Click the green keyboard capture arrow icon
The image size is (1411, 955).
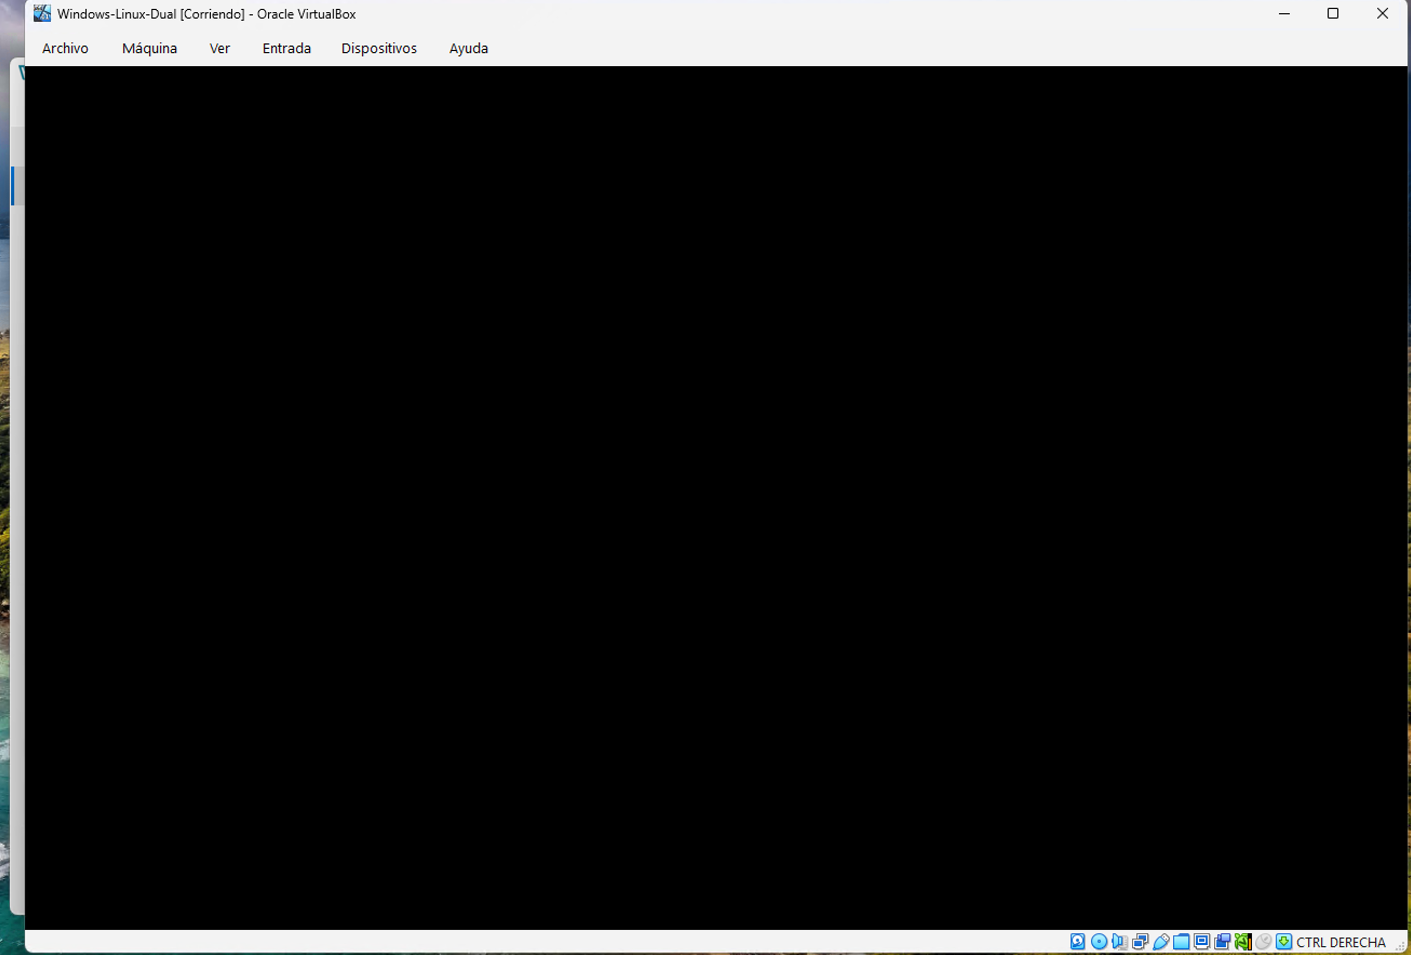(x=1284, y=941)
